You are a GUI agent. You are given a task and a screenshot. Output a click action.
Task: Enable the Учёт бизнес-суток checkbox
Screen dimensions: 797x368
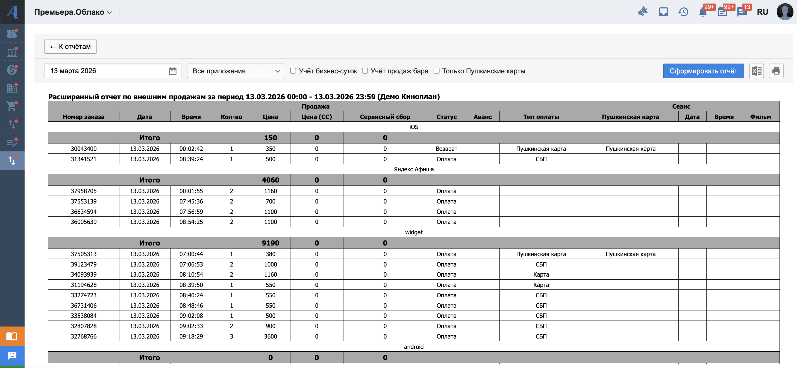tap(293, 71)
